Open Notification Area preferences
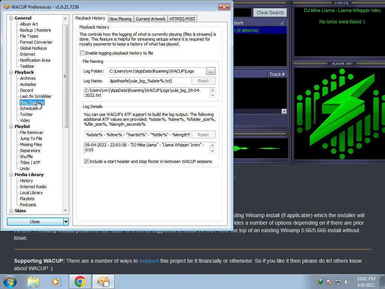385x289 pixels. pyautogui.click(x=35, y=60)
